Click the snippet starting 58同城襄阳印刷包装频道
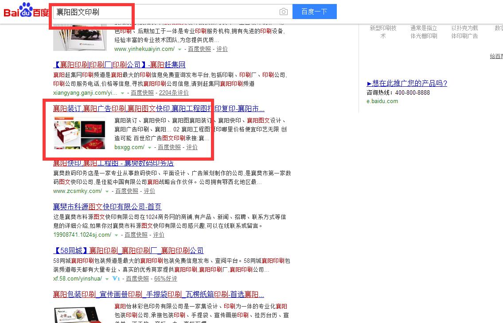 tap(172, 265)
